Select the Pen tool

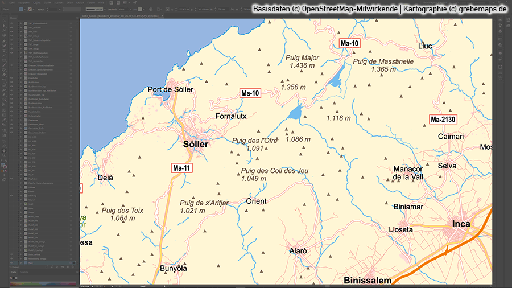[x=3, y=41]
